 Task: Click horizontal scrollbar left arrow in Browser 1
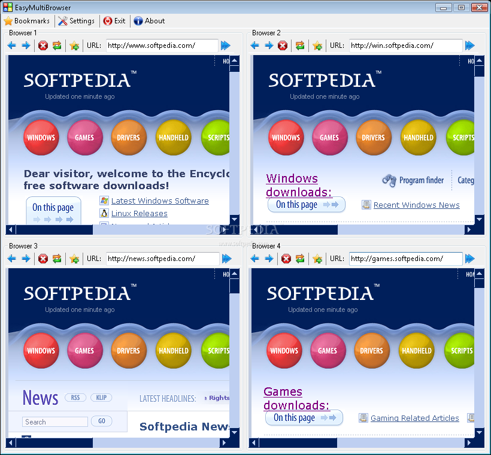11,230
